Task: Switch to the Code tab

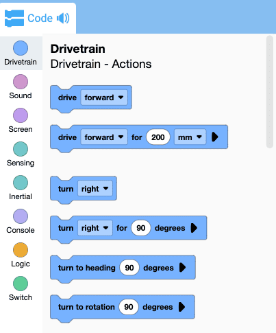Action: point(38,18)
